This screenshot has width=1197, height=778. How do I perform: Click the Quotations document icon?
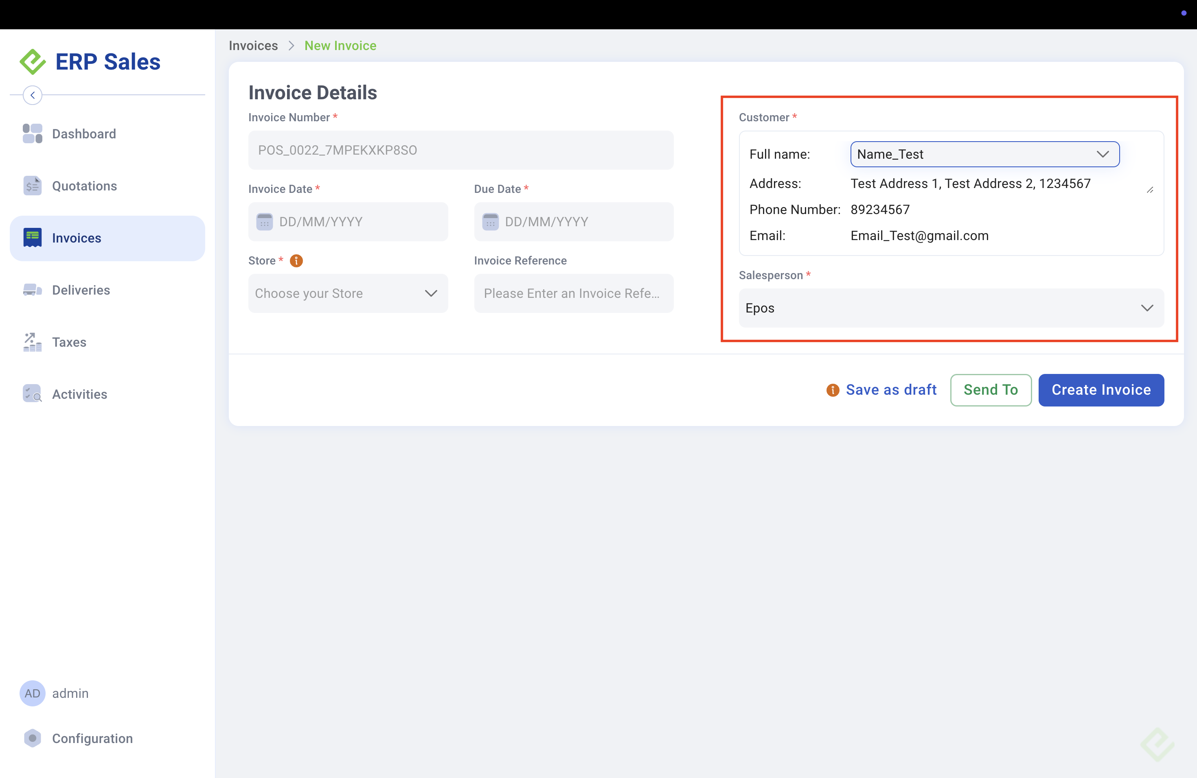tap(33, 186)
